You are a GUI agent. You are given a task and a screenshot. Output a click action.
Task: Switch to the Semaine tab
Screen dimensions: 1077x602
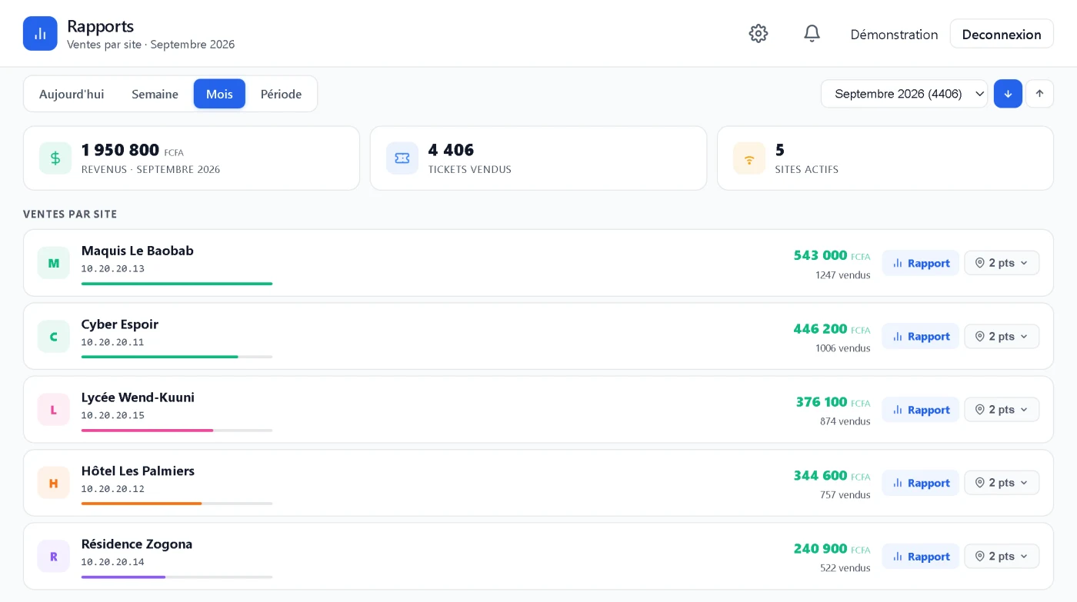(x=155, y=94)
